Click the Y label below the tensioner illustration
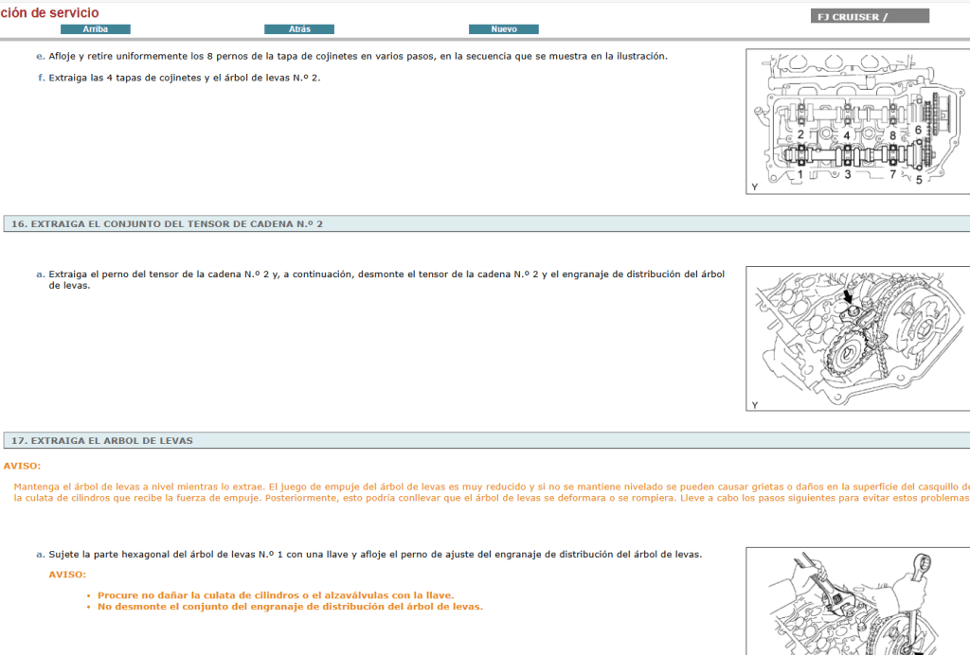Viewport: 970px width, 655px height. (x=755, y=404)
